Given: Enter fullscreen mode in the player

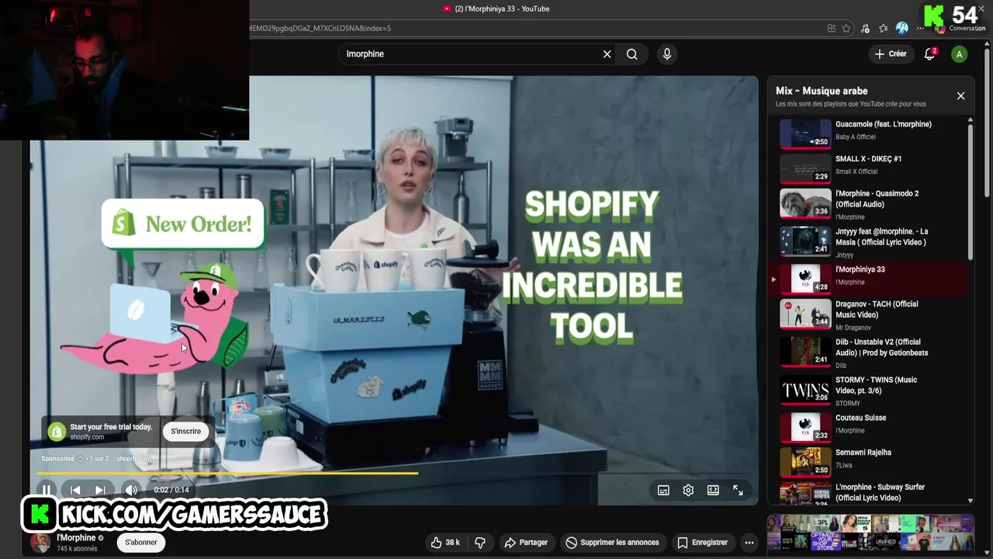Looking at the screenshot, I should tap(738, 490).
